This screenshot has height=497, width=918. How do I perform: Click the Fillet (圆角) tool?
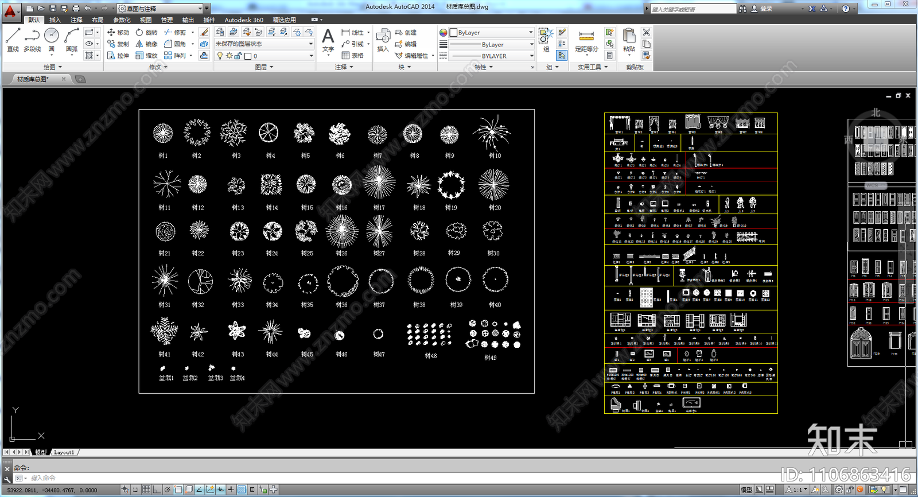(175, 44)
